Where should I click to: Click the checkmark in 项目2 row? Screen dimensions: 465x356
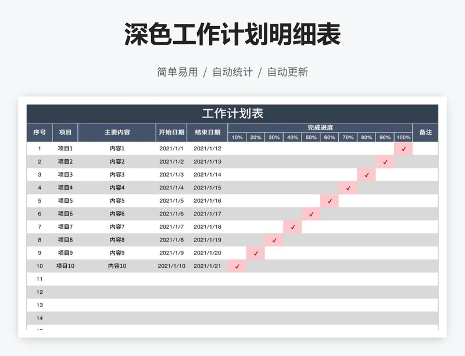pos(385,162)
